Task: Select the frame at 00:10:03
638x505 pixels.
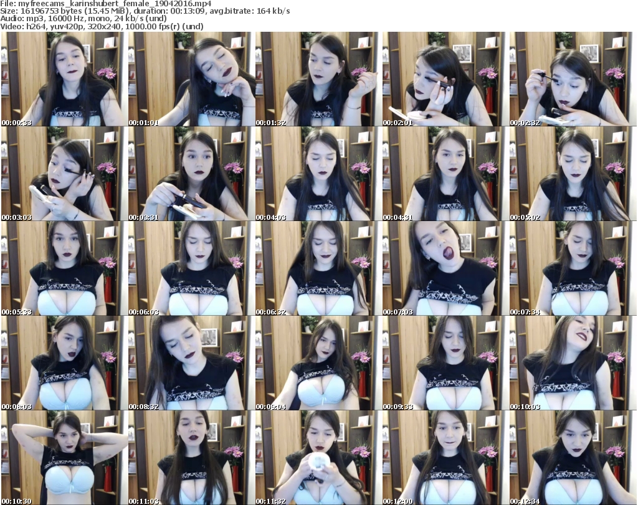Action: click(x=573, y=363)
